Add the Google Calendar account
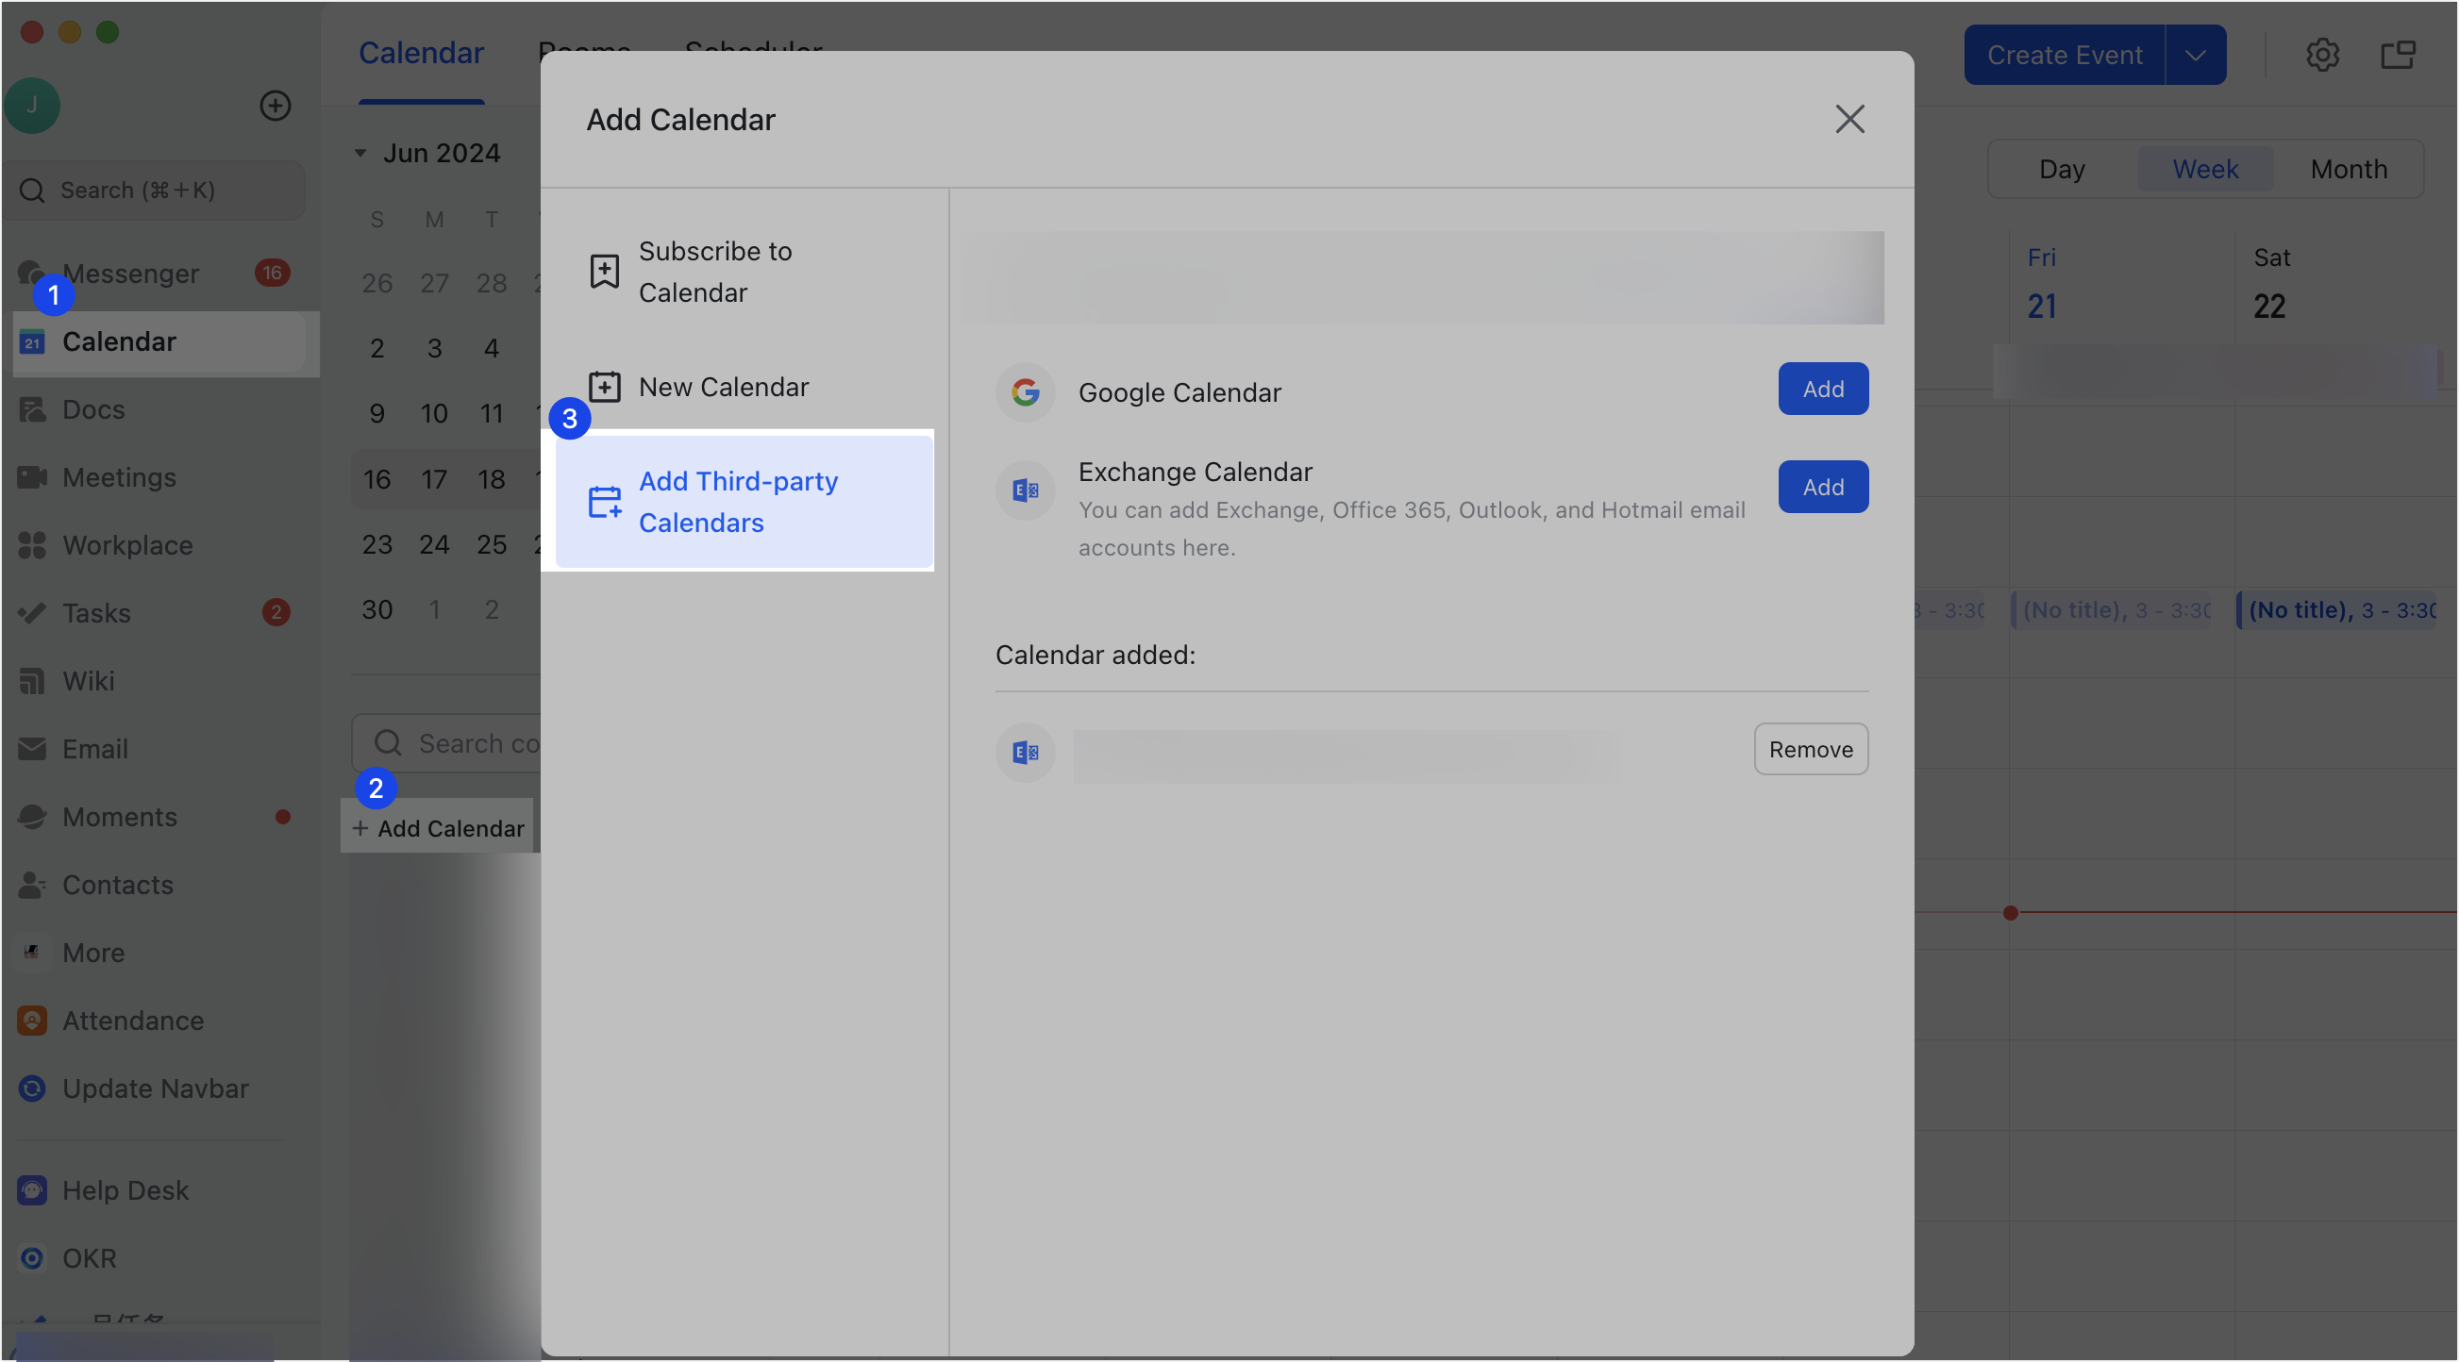The image size is (2459, 1362). click(1822, 389)
